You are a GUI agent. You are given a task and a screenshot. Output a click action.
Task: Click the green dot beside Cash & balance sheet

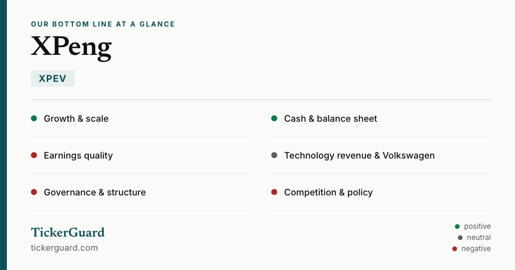pos(274,118)
